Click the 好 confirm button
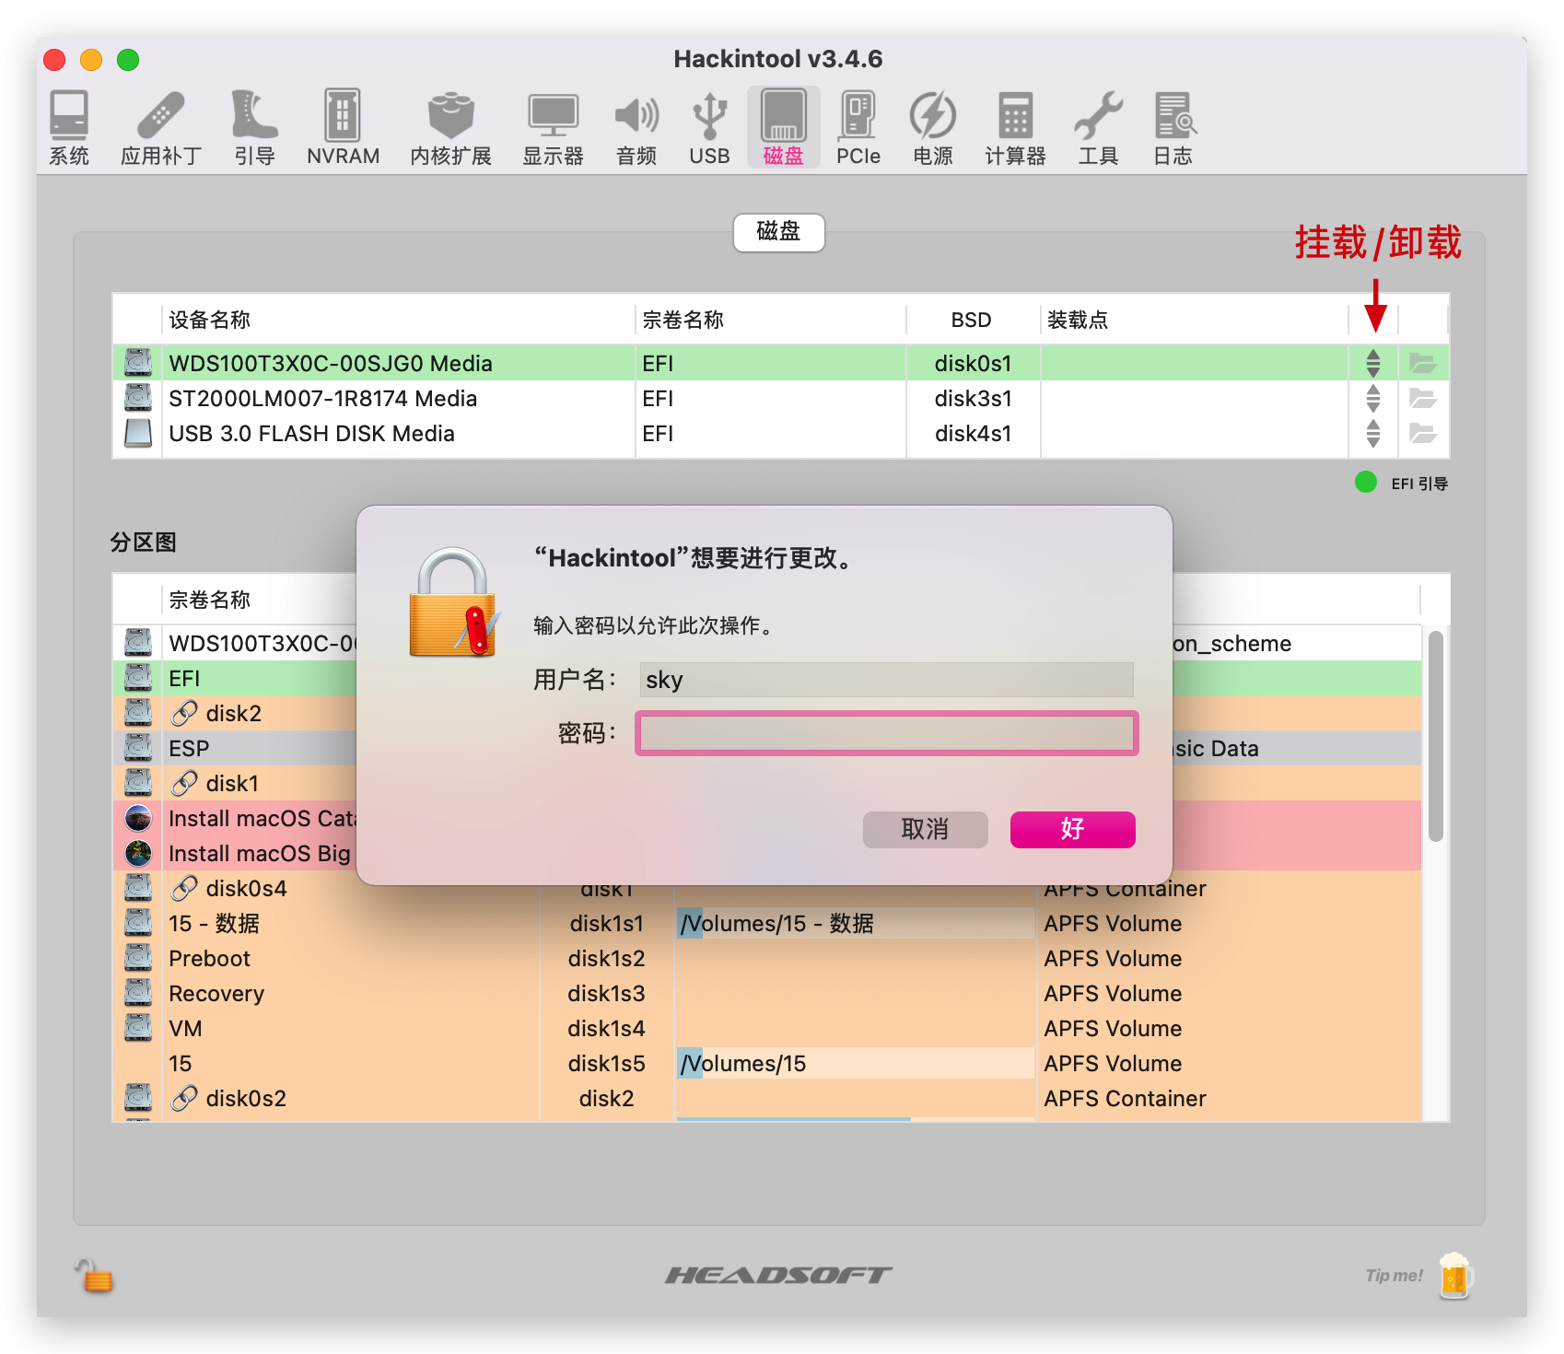The height and width of the screenshot is (1354, 1564). pyautogui.click(x=1071, y=829)
